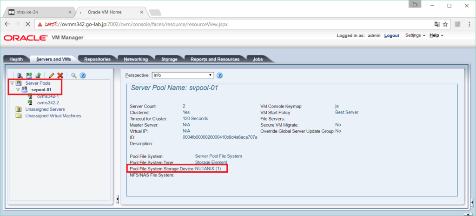Open the Settings dropdown menu
Viewport: 476px width, 216px height.
coord(415,35)
